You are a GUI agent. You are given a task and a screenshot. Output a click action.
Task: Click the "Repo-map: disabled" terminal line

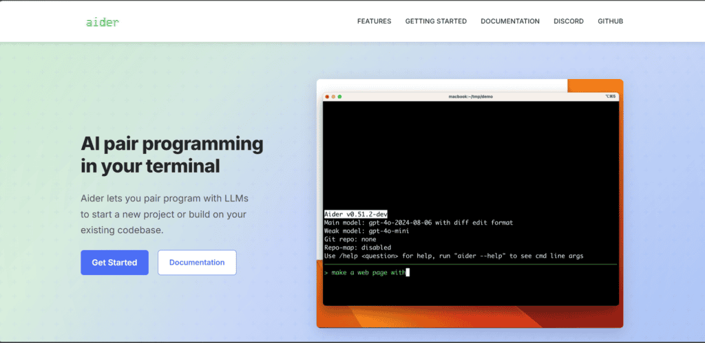(357, 247)
